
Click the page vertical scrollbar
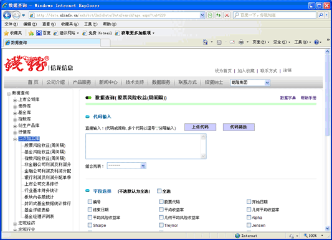(328, 140)
